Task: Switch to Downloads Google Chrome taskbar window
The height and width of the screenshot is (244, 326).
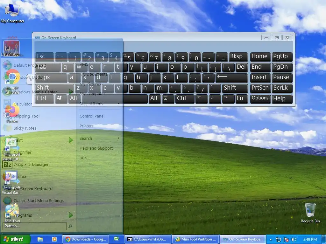Action: [85, 239]
